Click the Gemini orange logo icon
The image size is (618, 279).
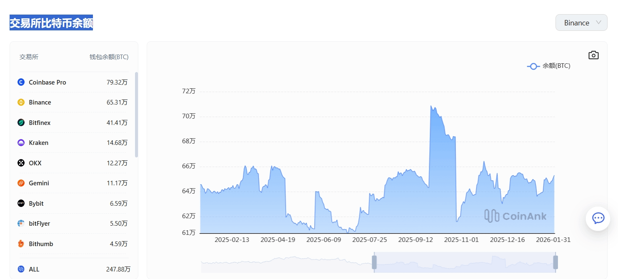pyautogui.click(x=21, y=183)
